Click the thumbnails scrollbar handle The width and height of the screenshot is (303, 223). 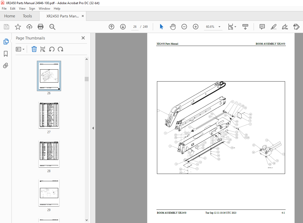[x=87, y=79]
